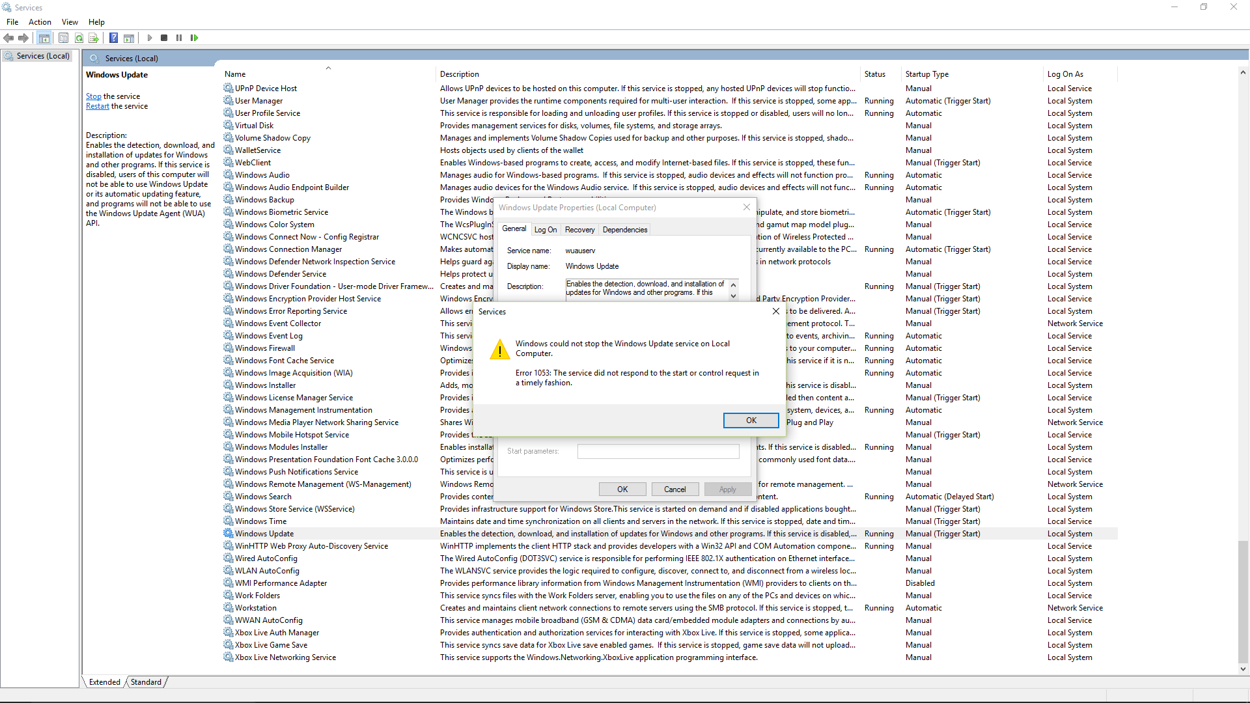The height and width of the screenshot is (703, 1250).
Task: Switch to the Log On tab in Properties
Action: click(x=546, y=230)
